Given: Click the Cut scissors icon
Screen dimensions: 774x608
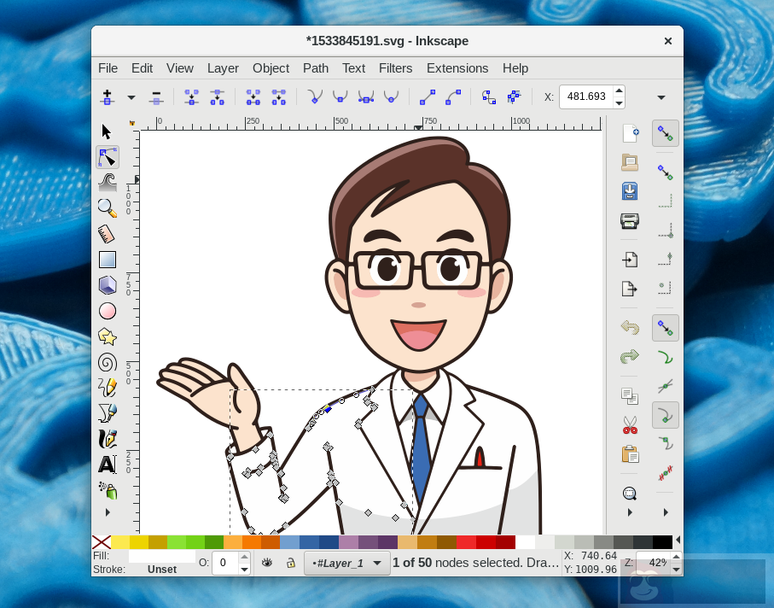Looking at the screenshot, I should click(x=630, y=424).
